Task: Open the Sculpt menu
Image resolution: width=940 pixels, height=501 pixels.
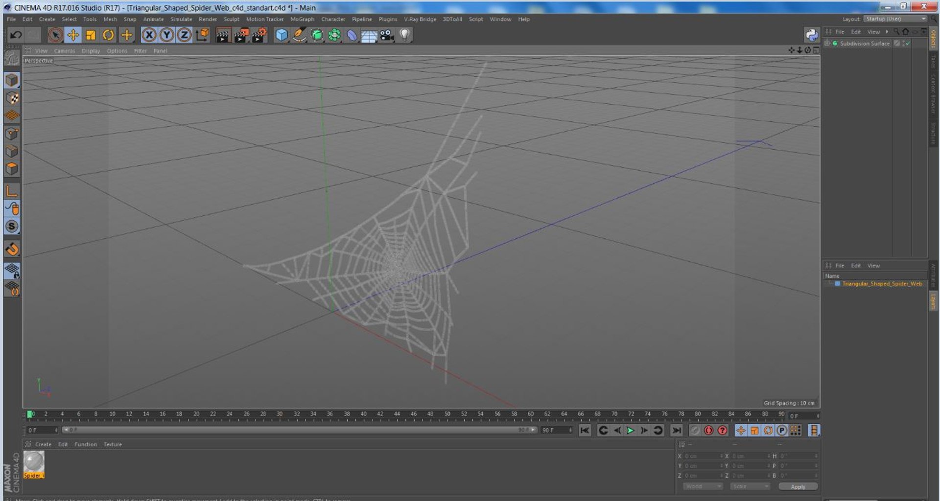Action: click(232, 19)
